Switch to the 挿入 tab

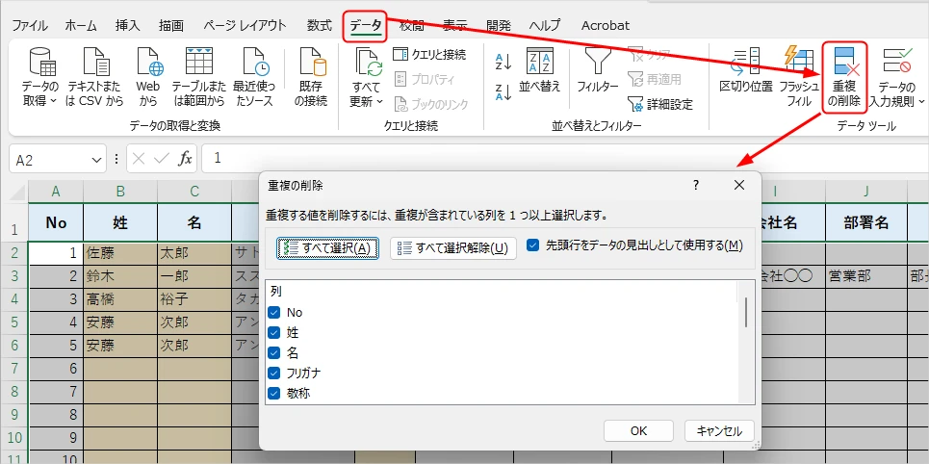click(127, 25)
